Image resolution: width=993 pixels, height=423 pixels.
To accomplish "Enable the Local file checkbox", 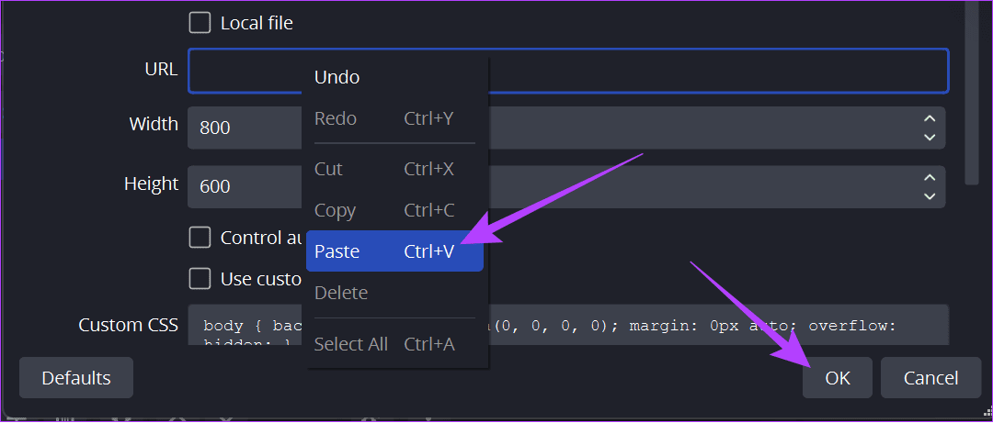I will [x=200, y=23].
